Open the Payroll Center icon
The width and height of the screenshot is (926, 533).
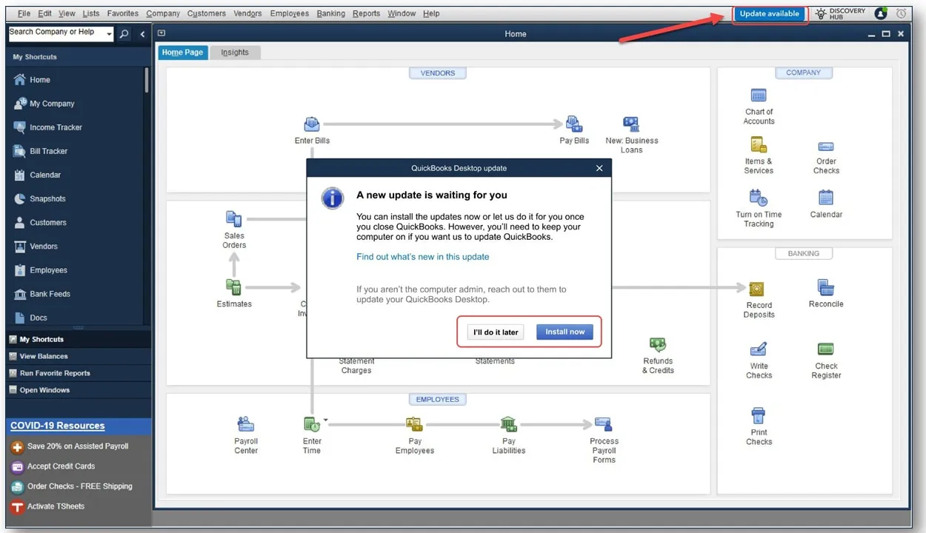246,425
